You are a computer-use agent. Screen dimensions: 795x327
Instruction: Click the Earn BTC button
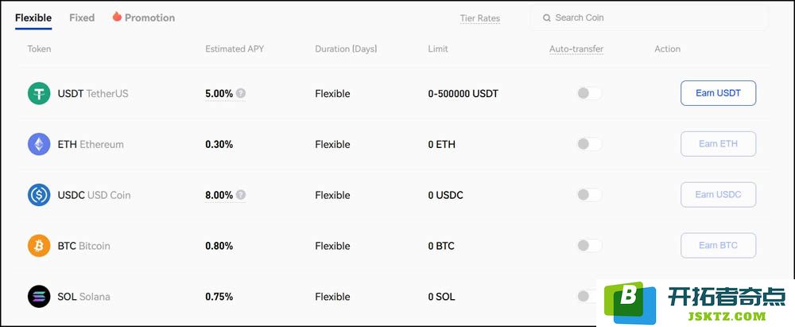[719, 246]
